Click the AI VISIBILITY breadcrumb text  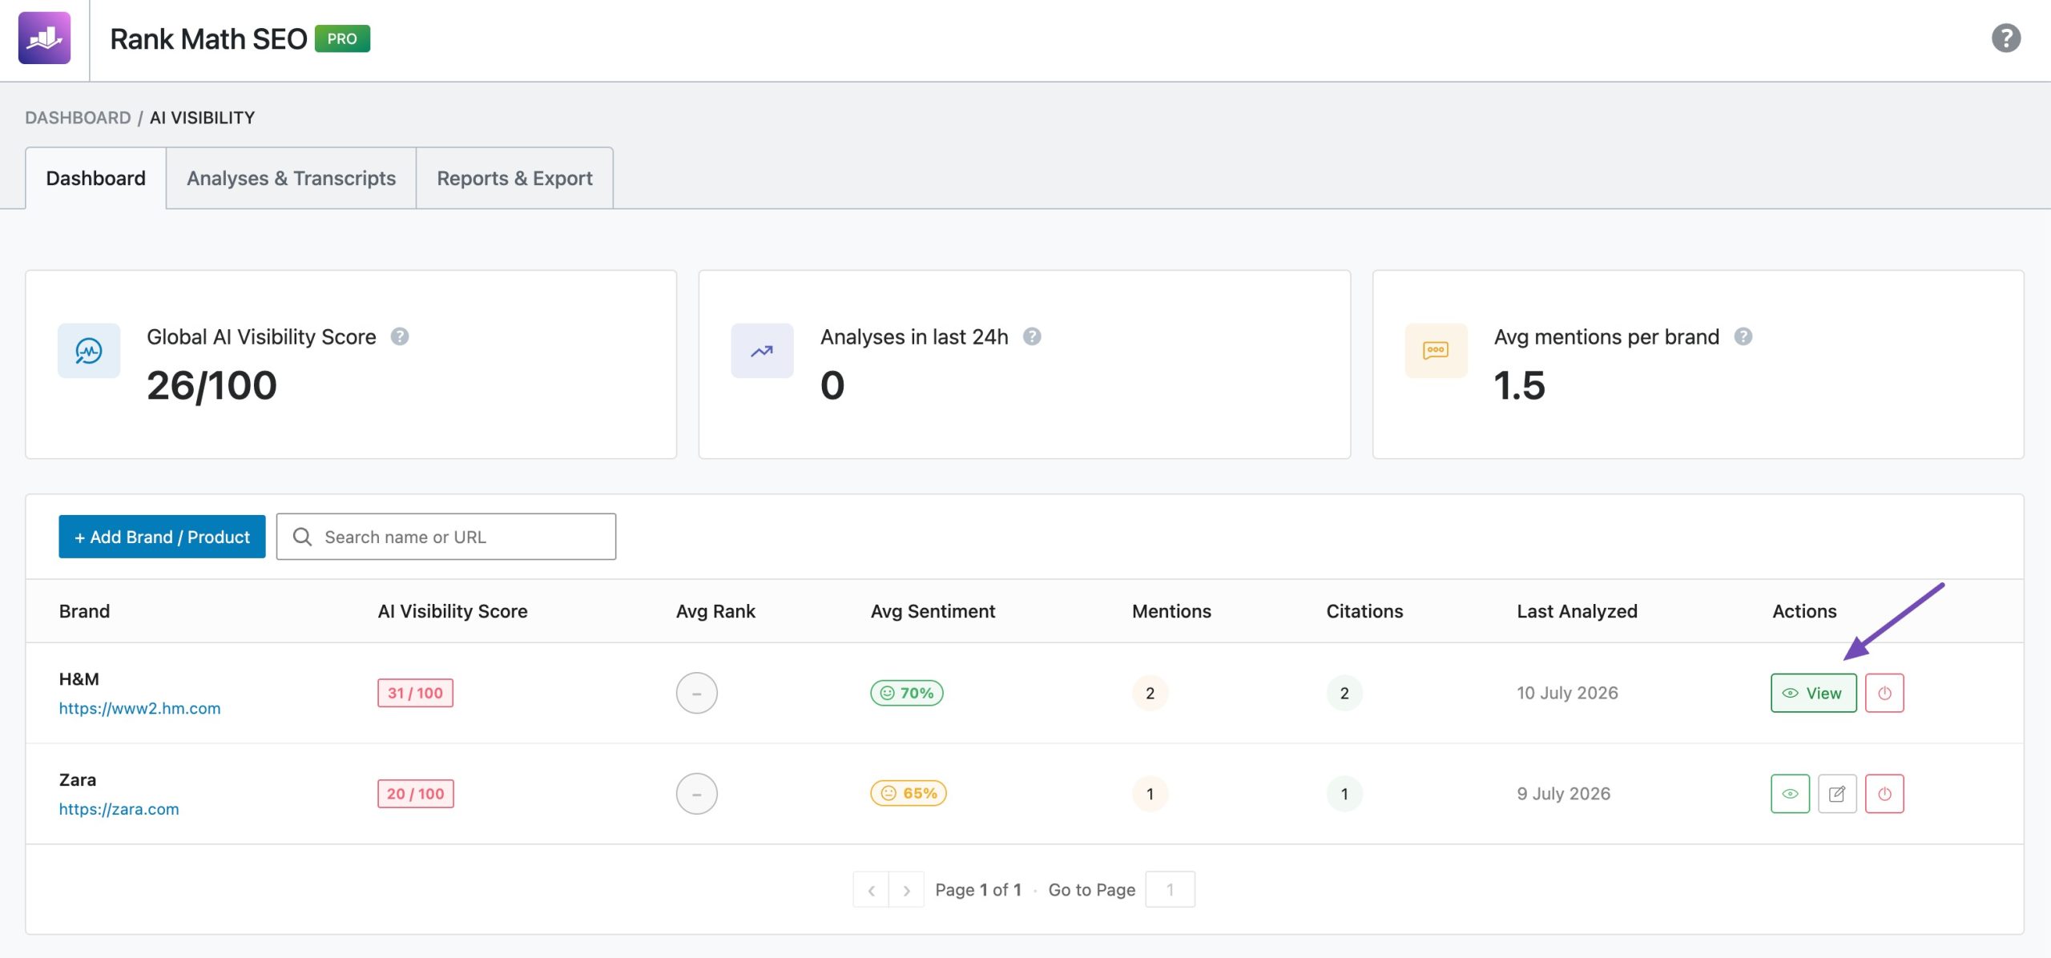pos(202,118)
